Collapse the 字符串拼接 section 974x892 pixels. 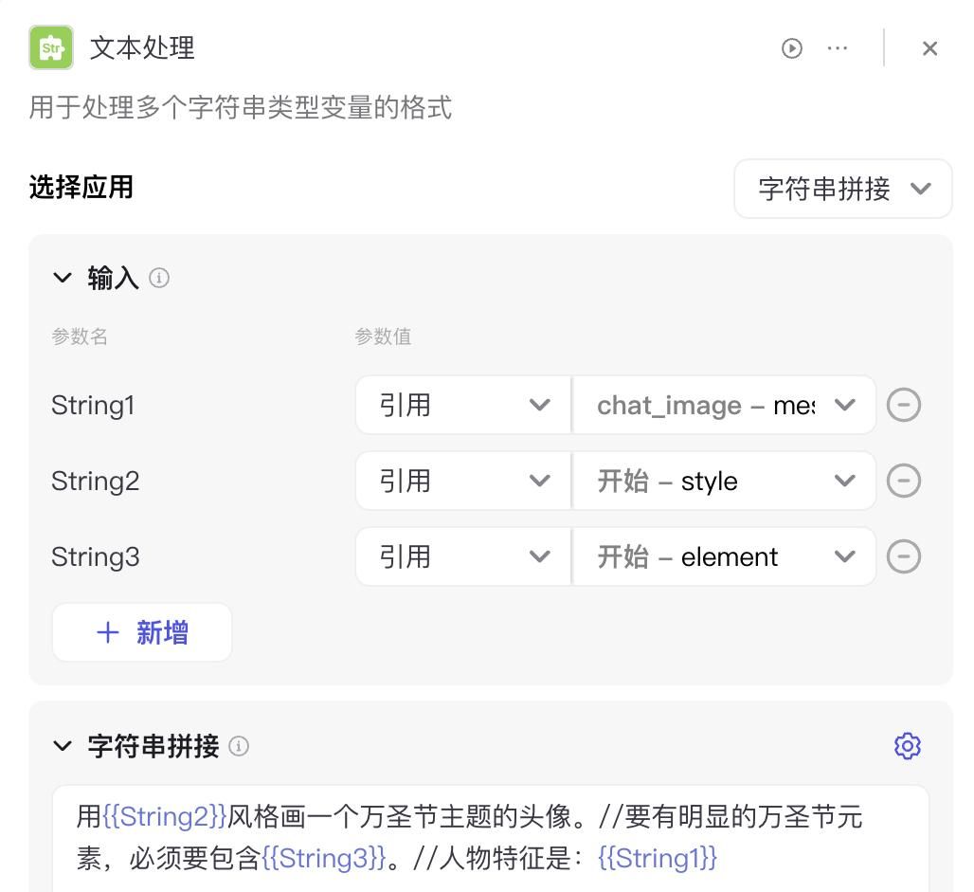point(63,746)
